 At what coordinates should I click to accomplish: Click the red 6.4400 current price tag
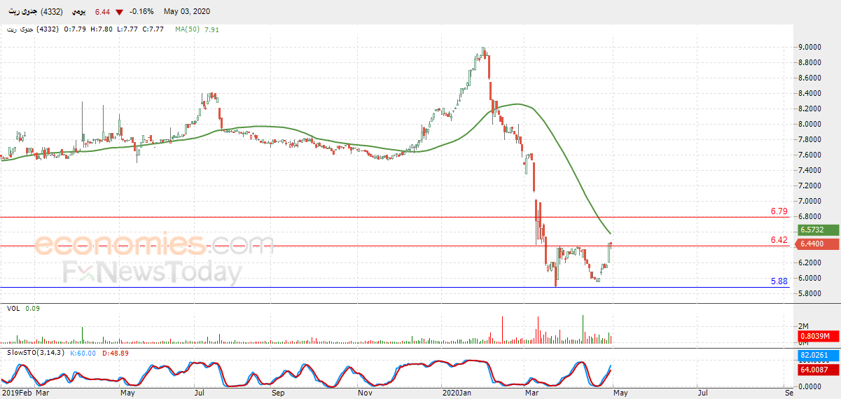(x=819, y=244)
